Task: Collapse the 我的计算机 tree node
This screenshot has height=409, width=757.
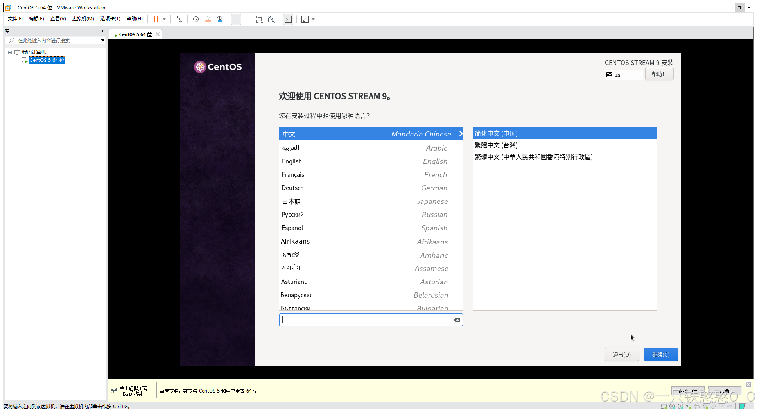Action: coord(10,52)
